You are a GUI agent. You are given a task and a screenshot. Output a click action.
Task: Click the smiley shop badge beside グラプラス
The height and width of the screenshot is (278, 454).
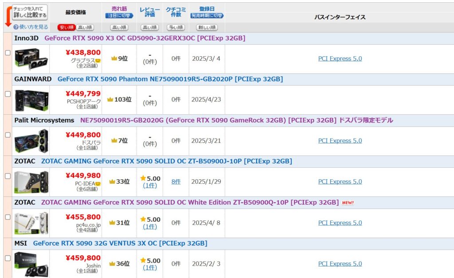(98, 61)
